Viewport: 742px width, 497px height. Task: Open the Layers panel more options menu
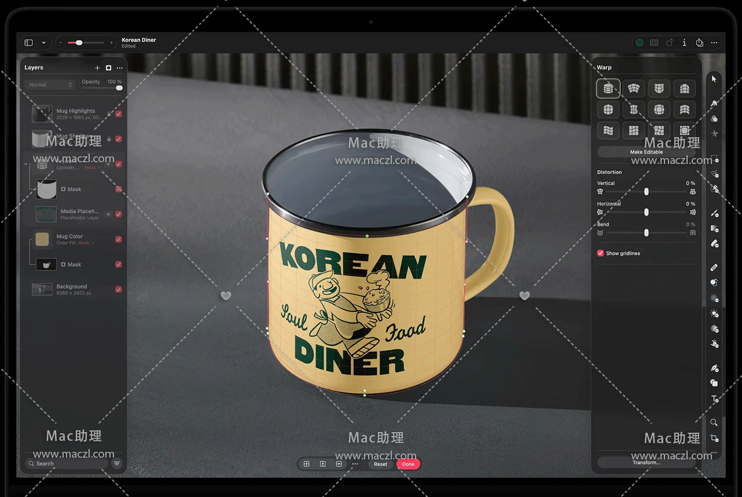click(120, 68)
